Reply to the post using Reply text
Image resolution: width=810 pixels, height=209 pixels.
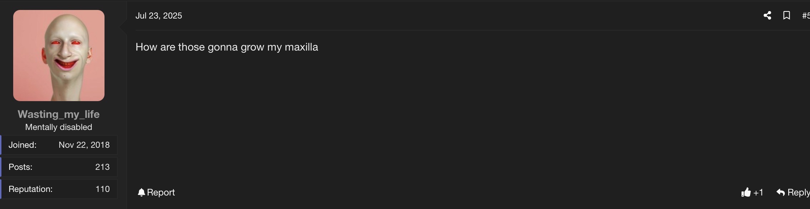tap(798, 192)
